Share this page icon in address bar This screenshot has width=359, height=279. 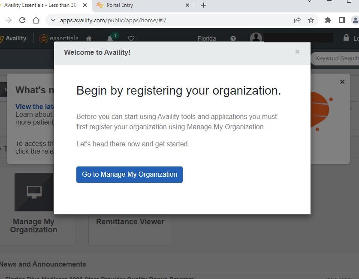tap(297, 21)
